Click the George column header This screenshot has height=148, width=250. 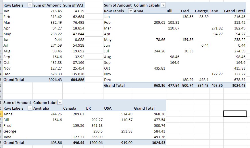tap(201, 11)
